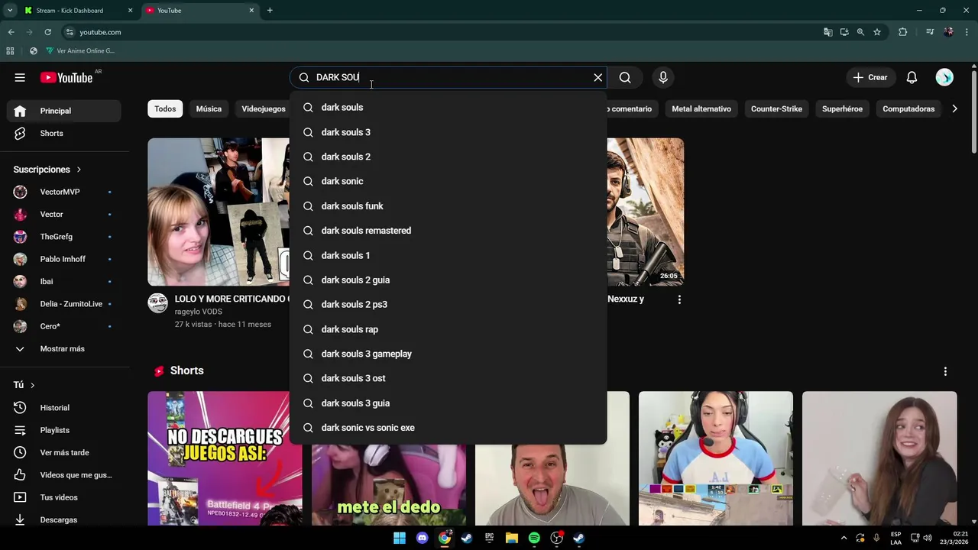Image resolution: width=978 pixels, height=550 pixels.
Task: Open the Shorts shelf options menu
Action: pyautogui.click(x=945, y=371)
